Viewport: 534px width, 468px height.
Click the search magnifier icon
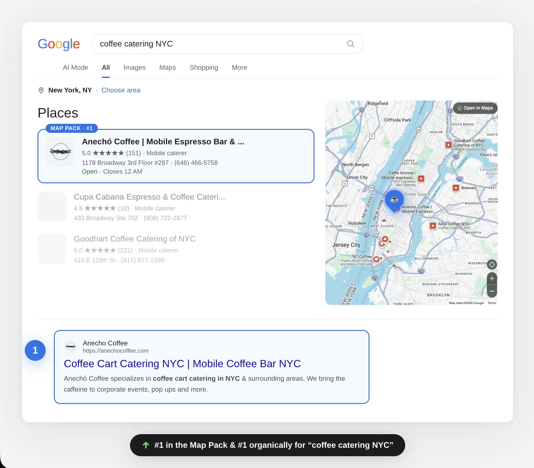pyautogui.click(x=350, y=44)
